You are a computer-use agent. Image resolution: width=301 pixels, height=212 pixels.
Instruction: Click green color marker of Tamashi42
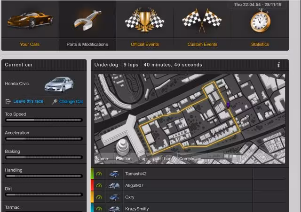pyautogui.click(x=92, y=174)
